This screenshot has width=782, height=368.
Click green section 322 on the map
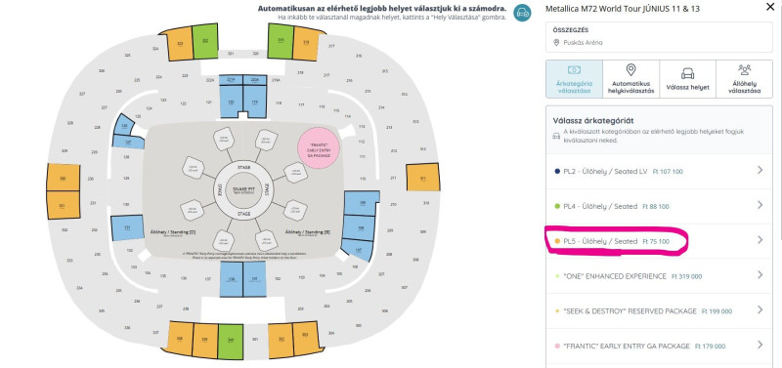(205, 41)
